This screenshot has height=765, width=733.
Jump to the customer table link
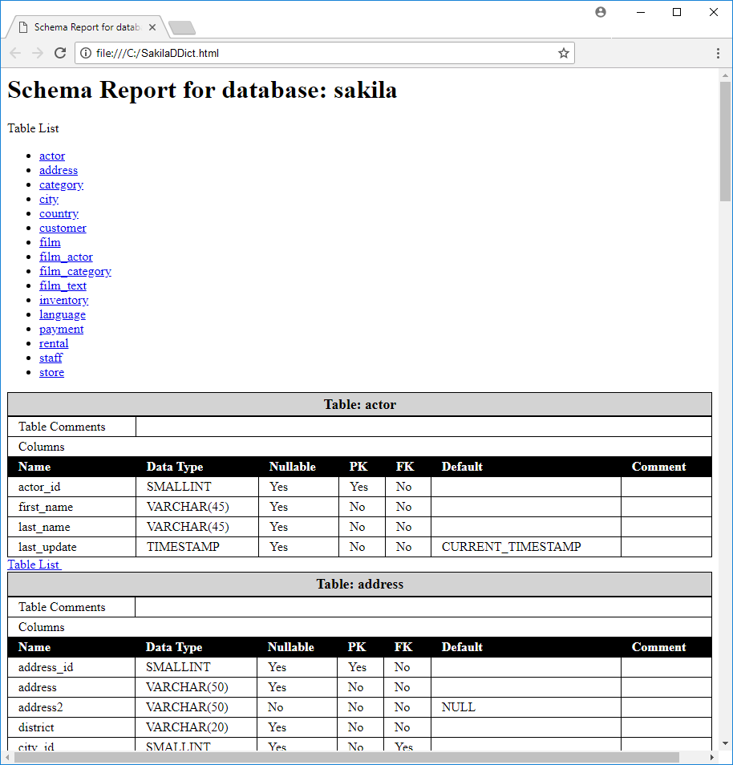point(63,228)
